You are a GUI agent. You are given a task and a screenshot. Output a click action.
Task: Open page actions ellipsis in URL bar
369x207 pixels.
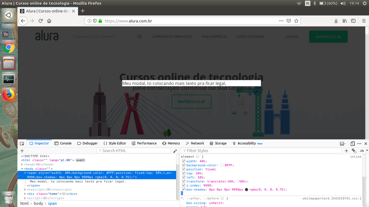281,21
